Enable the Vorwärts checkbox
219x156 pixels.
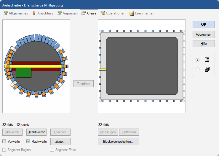click(x=4, y=142)
